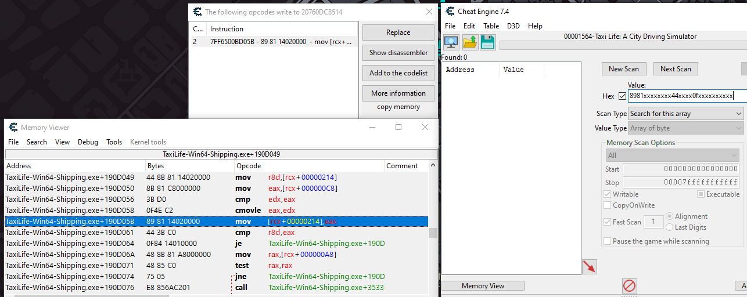Click the load table folder icon

click(x=470, y=42)
